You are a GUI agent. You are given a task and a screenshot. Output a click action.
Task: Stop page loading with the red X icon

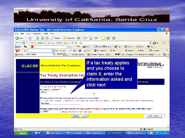click(x=37, y=38)
